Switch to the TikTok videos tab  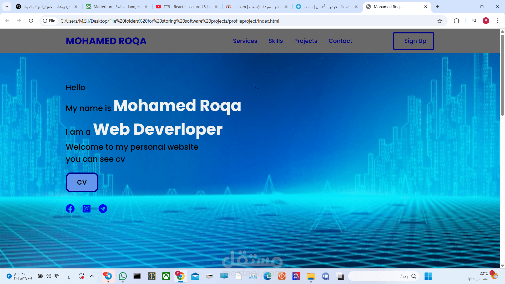point(47,7)
